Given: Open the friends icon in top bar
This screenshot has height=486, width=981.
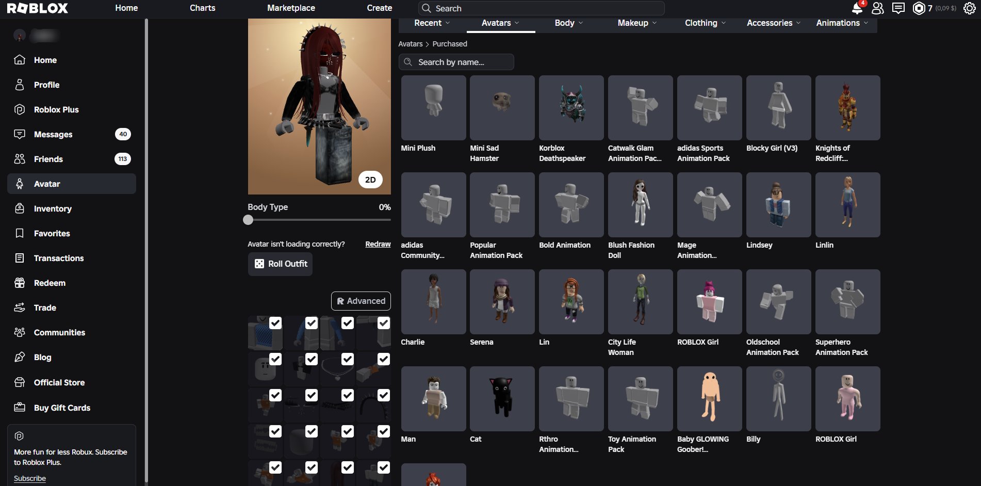Looking at the screenshot, I should [877, 8].
